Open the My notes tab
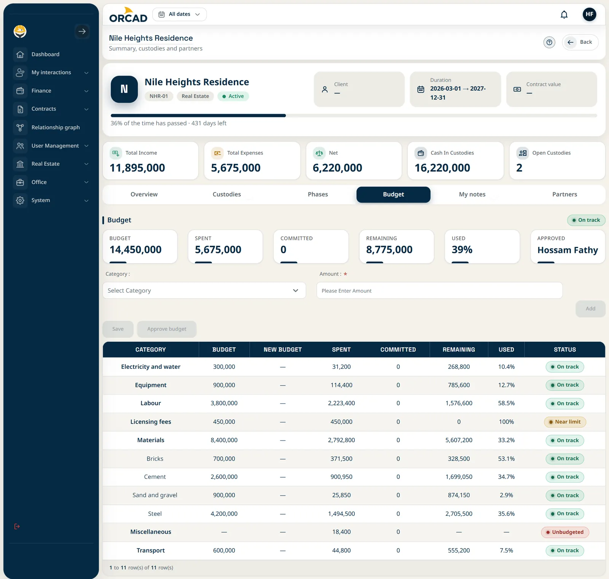The height and width of the screenshot is (579, 609). [x=472, y=194]
